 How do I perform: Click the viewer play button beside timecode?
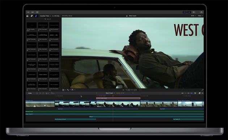[x=123, y=90]
